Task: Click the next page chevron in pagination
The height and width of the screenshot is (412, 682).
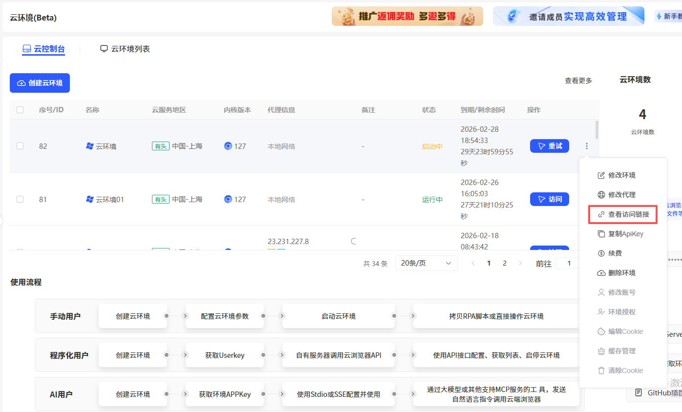Action: coord(520,263)
